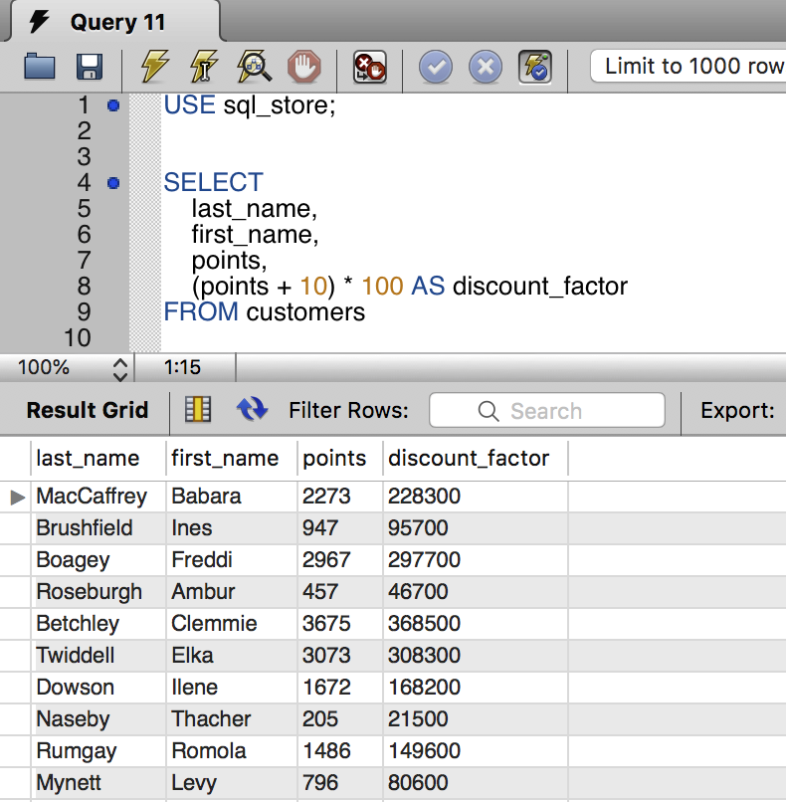786x802 pixels.
Task: Place cursor on USE sql_store line
Action: click(x=250, y=105)
